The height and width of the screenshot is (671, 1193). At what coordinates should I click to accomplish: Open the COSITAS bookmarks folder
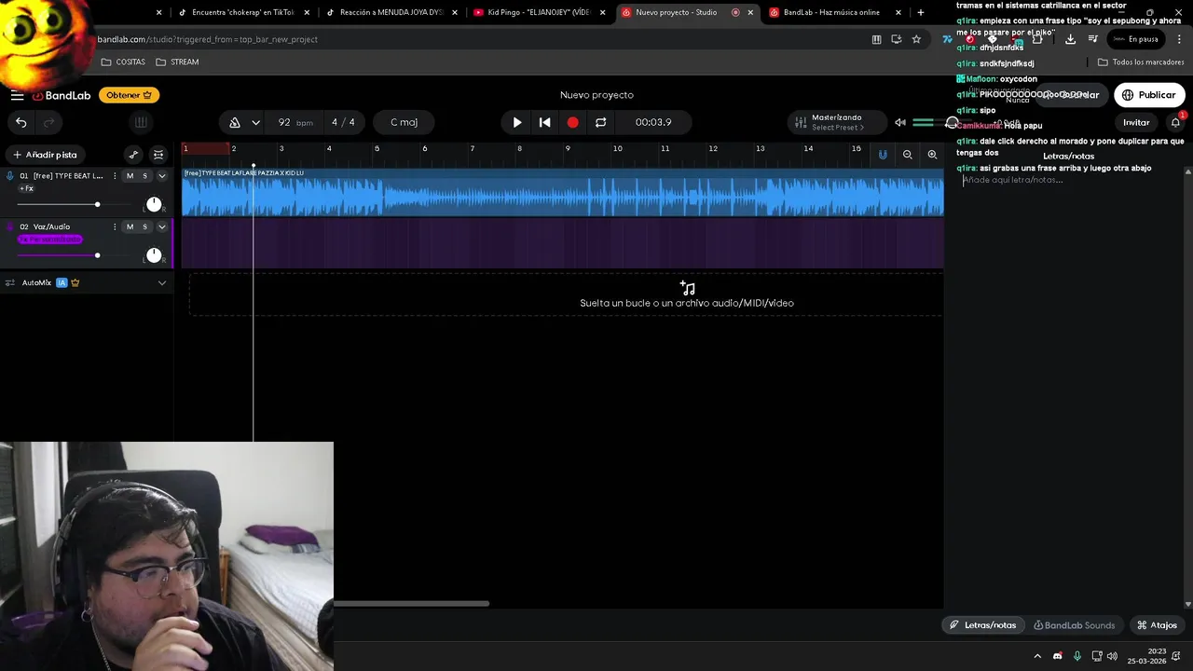(x=123, y=62)
